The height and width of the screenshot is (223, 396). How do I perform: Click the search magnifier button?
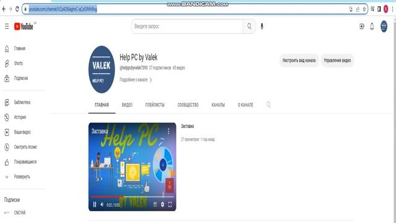point(249,26)
